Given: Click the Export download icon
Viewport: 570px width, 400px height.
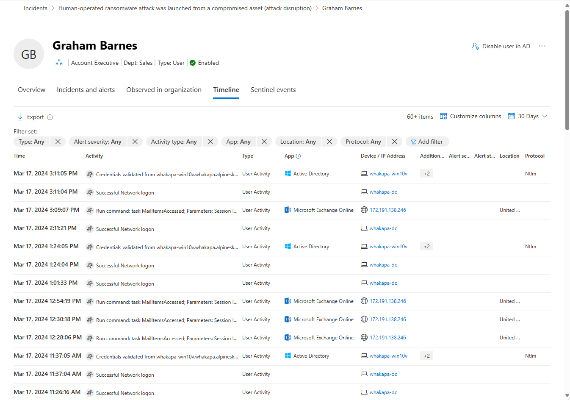Looking at the screenshot, I should [x=20, y=117].
